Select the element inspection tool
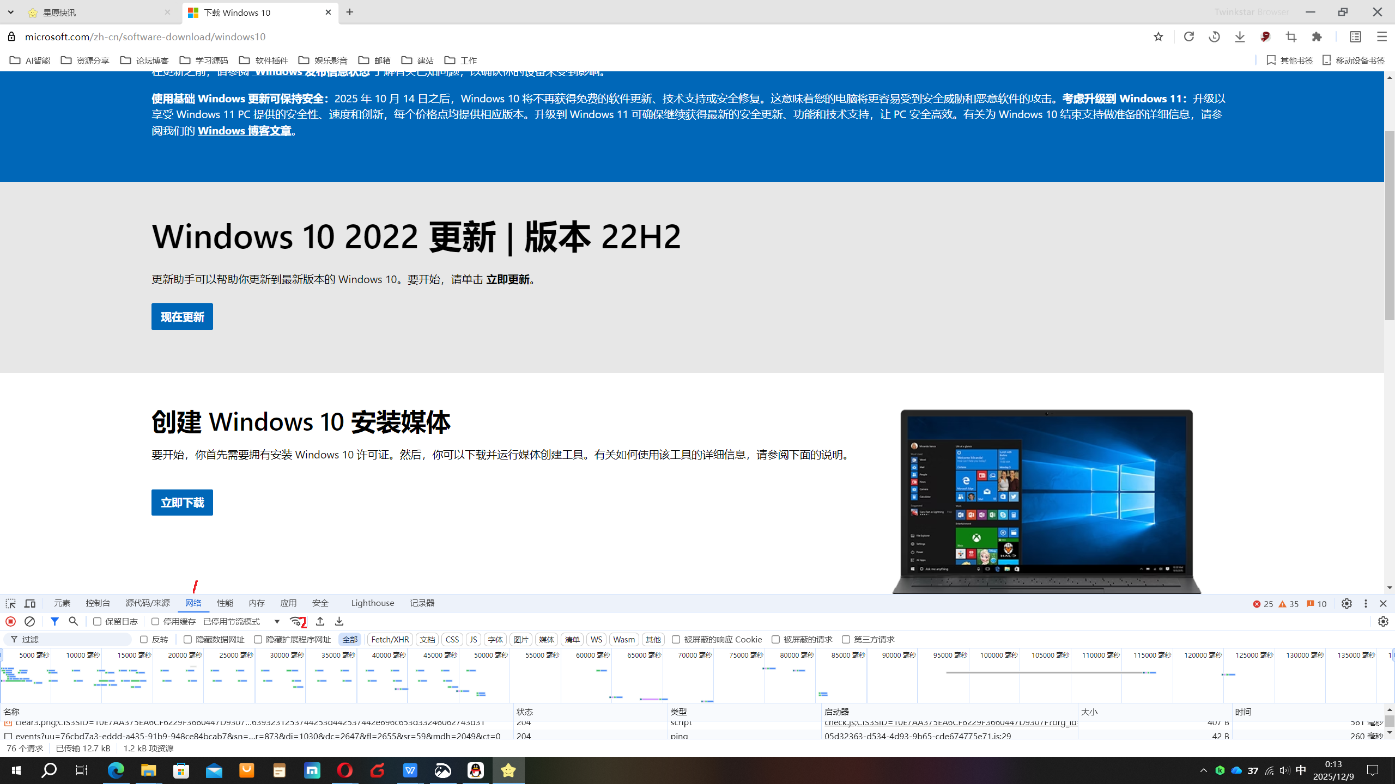Image resolution: width=1395 pixels, height=784 pixels. point(10,603)
